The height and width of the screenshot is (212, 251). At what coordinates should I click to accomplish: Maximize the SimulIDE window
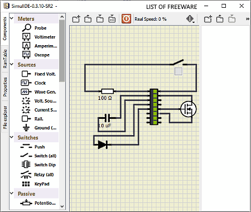click(224, 6)
